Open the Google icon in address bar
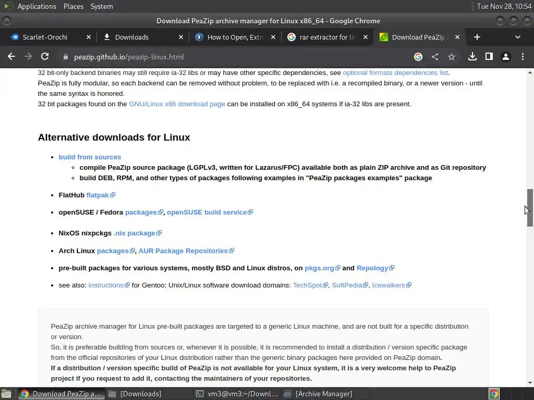 418,57
